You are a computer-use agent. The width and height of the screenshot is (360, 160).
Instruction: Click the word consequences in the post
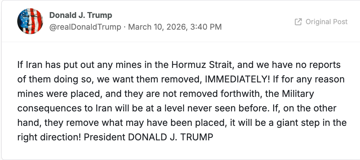tap(44, 108)
